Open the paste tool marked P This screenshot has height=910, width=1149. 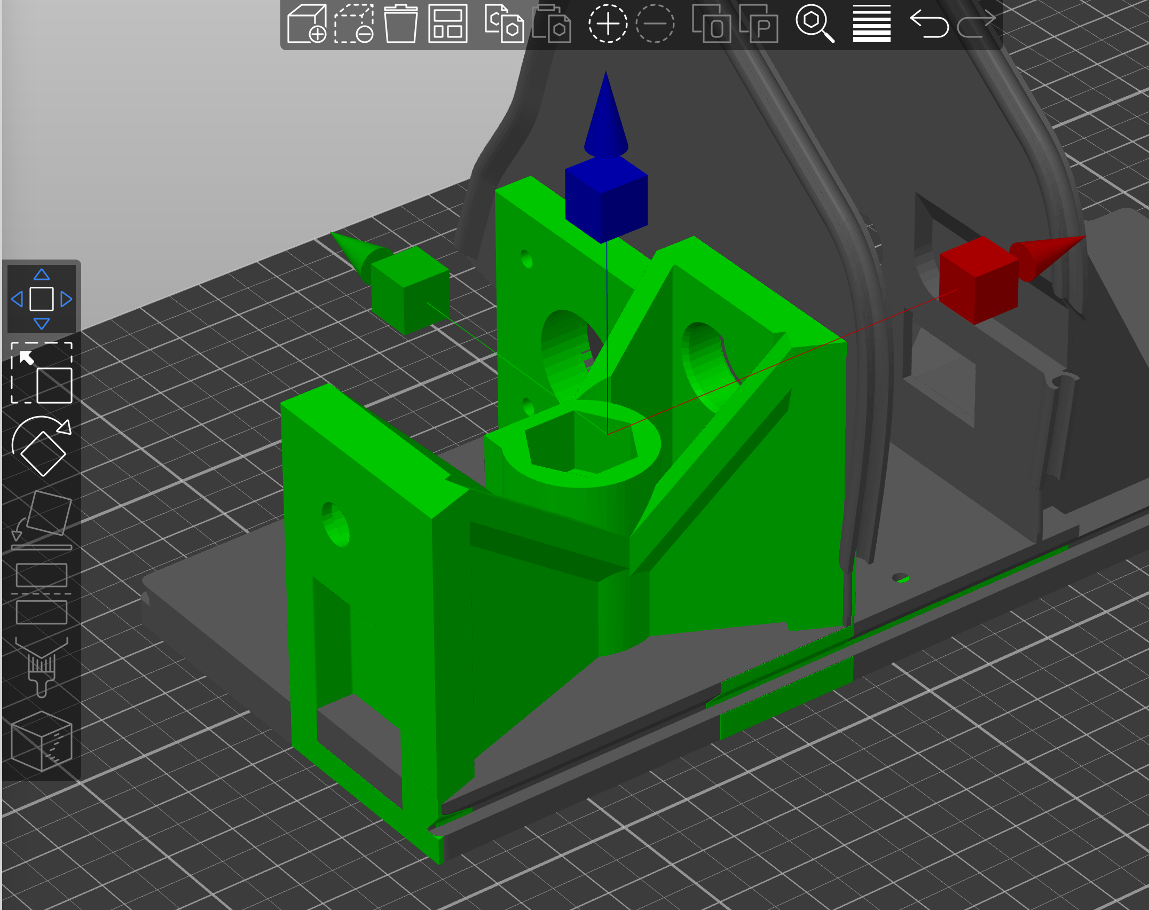pos(760,25)
